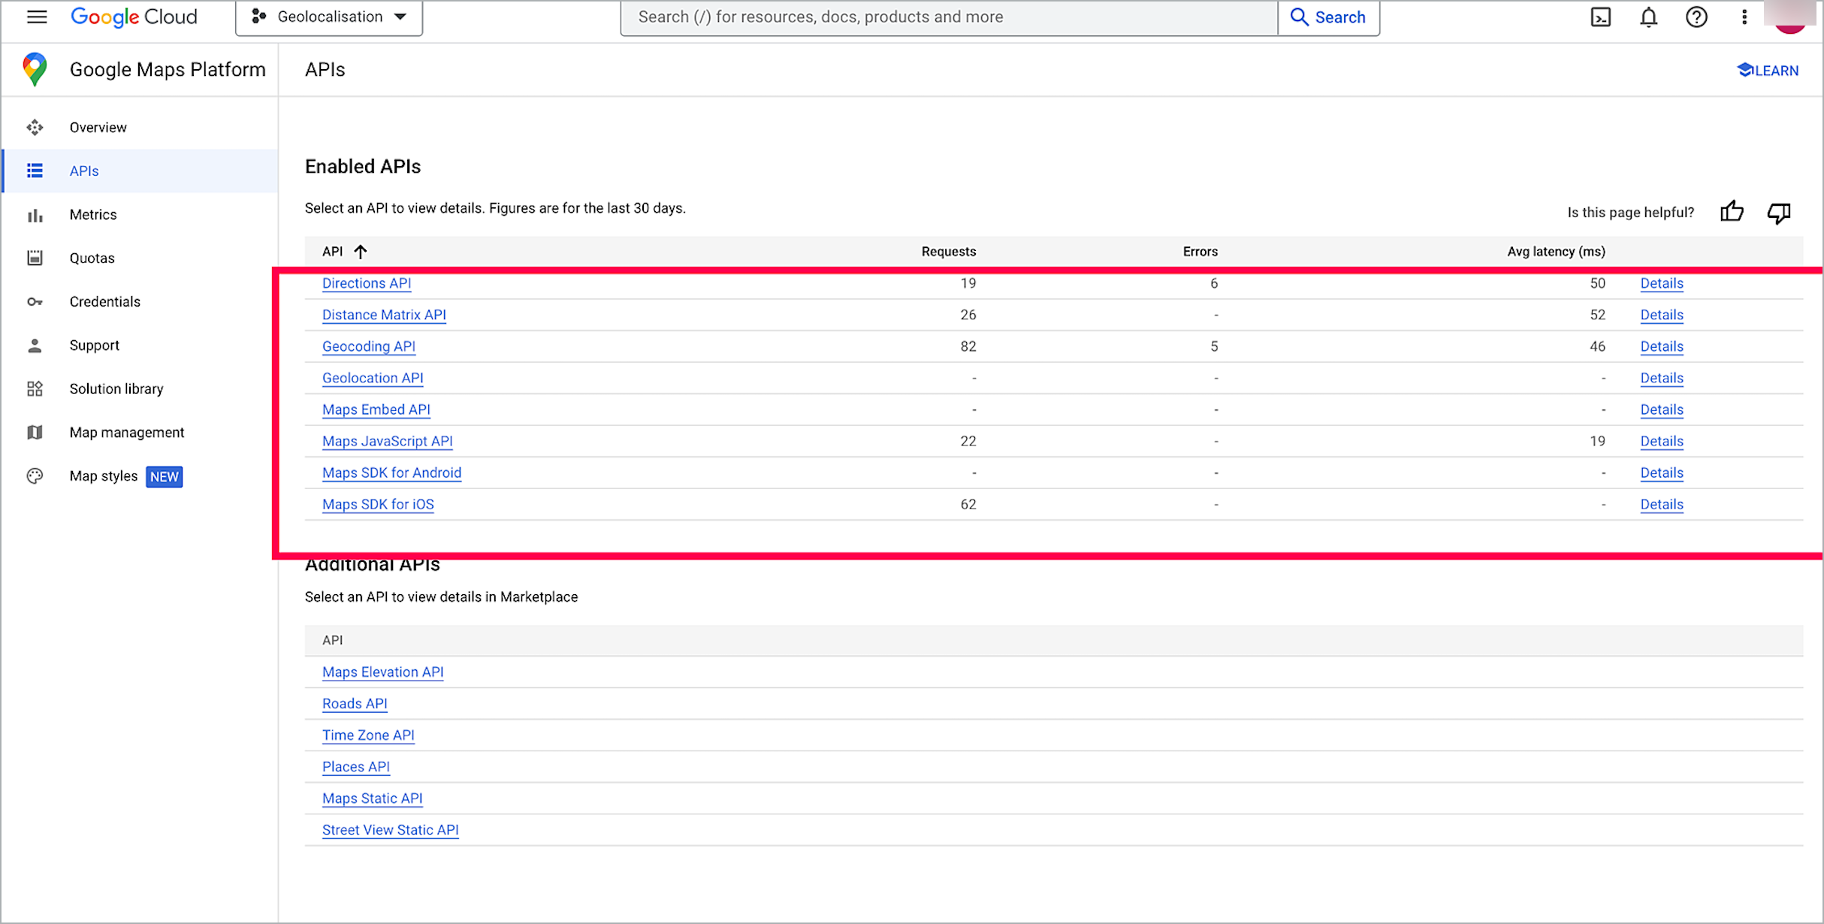This screenshot has width=1824, height=924.
Task: View Details for Maps SDK for Android
Action: pos(1662,473)
